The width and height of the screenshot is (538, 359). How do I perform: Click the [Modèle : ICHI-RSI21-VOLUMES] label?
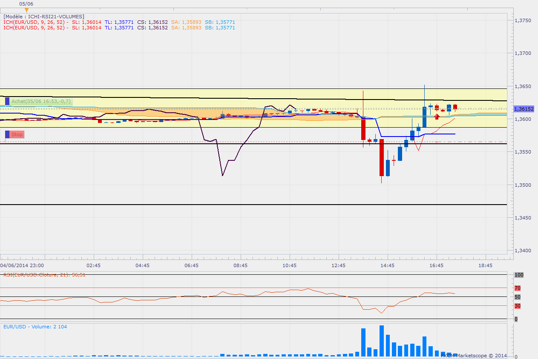click(x=43, y=17)
